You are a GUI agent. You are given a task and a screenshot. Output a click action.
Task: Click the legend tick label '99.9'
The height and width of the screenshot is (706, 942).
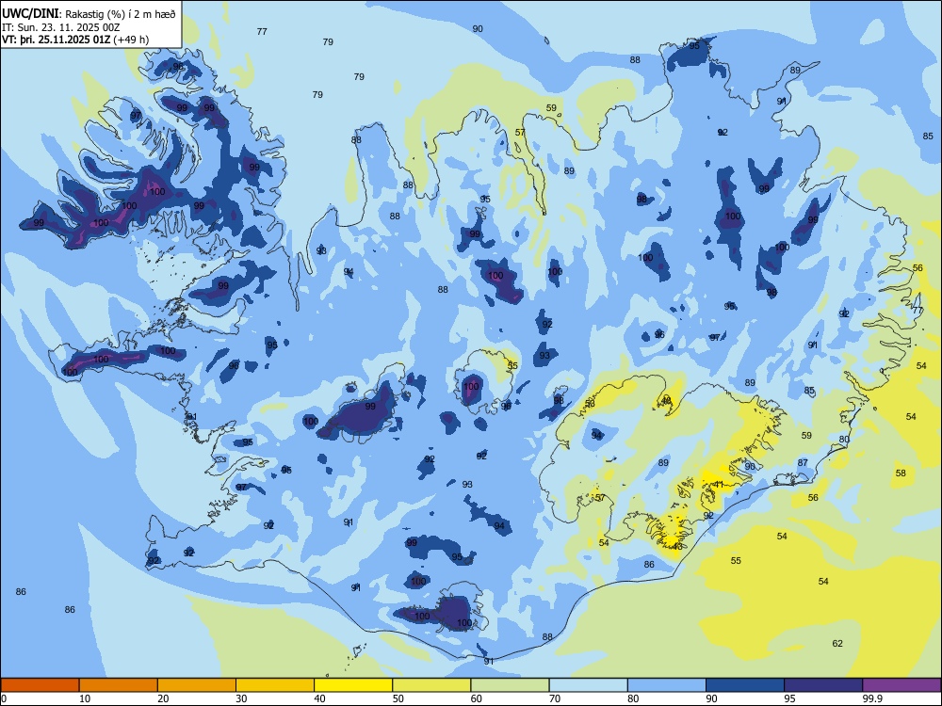point(871,698)
